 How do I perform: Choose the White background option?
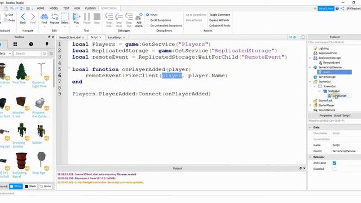coord(16,186)
